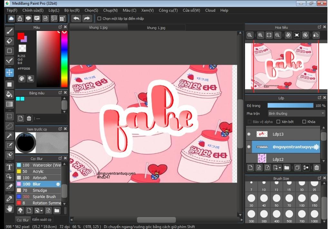Hide the @nguyentrantuquyen layer
The image size is (330, 229).
coord(249,147)
